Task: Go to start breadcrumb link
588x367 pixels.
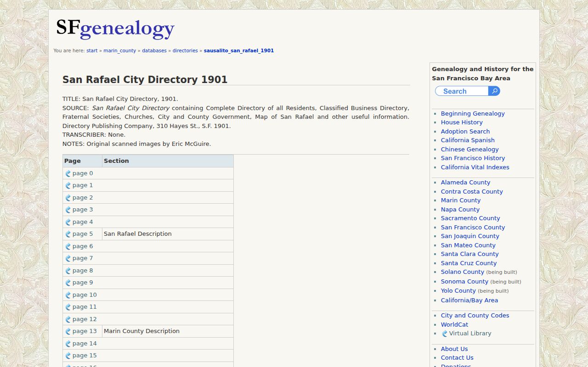Action: pyautogui.click(x=92, y=51)
